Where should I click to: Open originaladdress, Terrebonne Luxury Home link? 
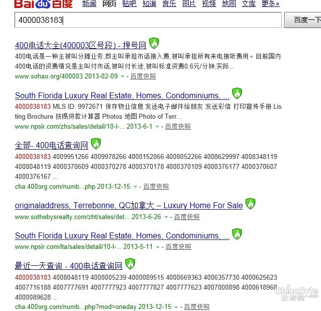tap(129, 205)
